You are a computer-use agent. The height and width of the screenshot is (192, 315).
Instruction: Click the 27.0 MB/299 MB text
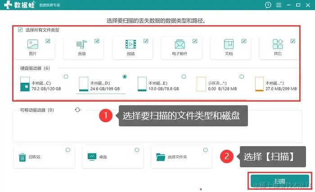click(281, 89)
